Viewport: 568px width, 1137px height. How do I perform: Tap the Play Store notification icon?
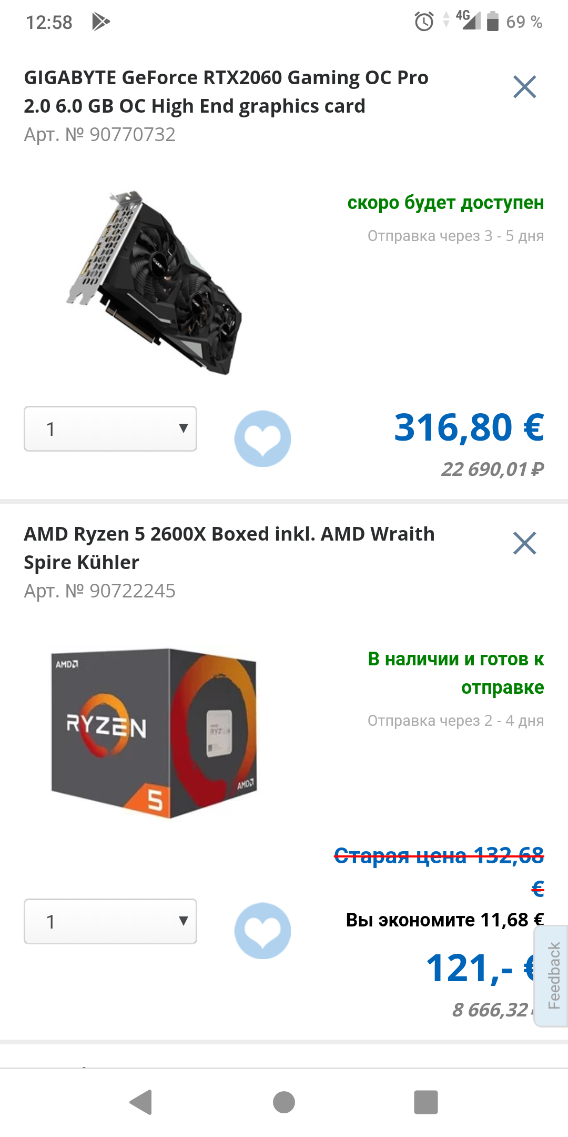click(100, 22)
